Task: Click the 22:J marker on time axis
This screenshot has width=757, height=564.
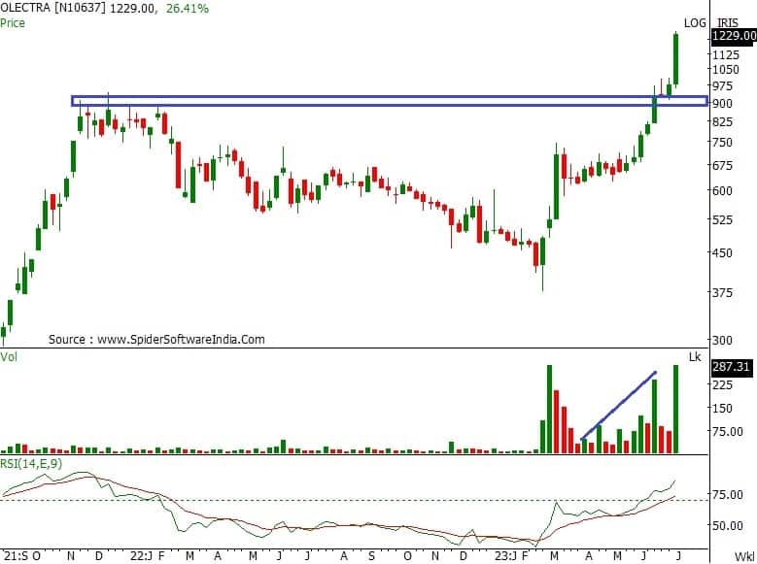Action: click(x=142, y=556)
